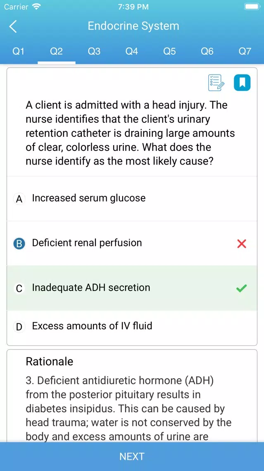Screen dimensions: 264x471
Task: Toggle the blue bookmark icon
Action: (x=242, y=83)
